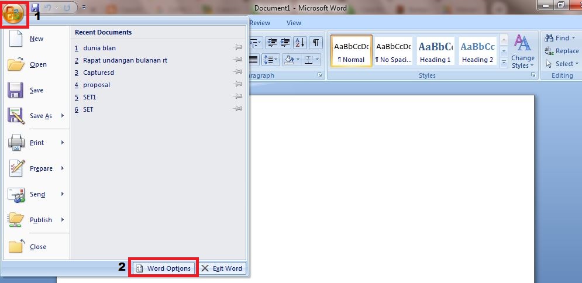Open the Styles pane dialog launcher

point(533,75)
